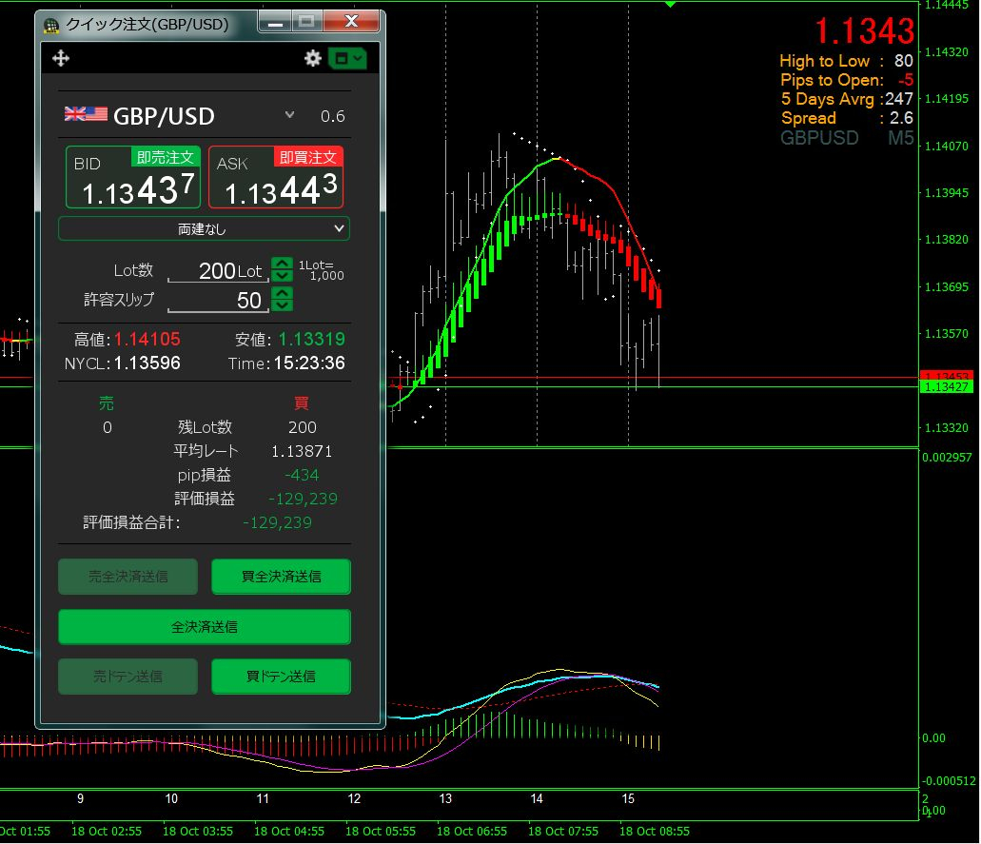Click the M5 timeframe label on chart
The height and width of the screenshot is (844, 981).
[x=900, y=138]
